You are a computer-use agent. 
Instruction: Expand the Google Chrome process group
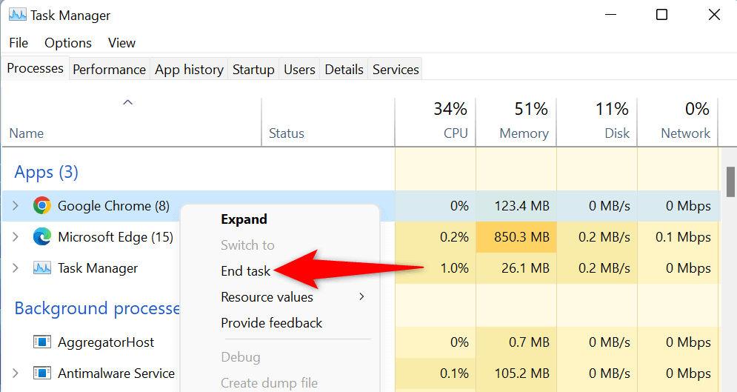16,206
